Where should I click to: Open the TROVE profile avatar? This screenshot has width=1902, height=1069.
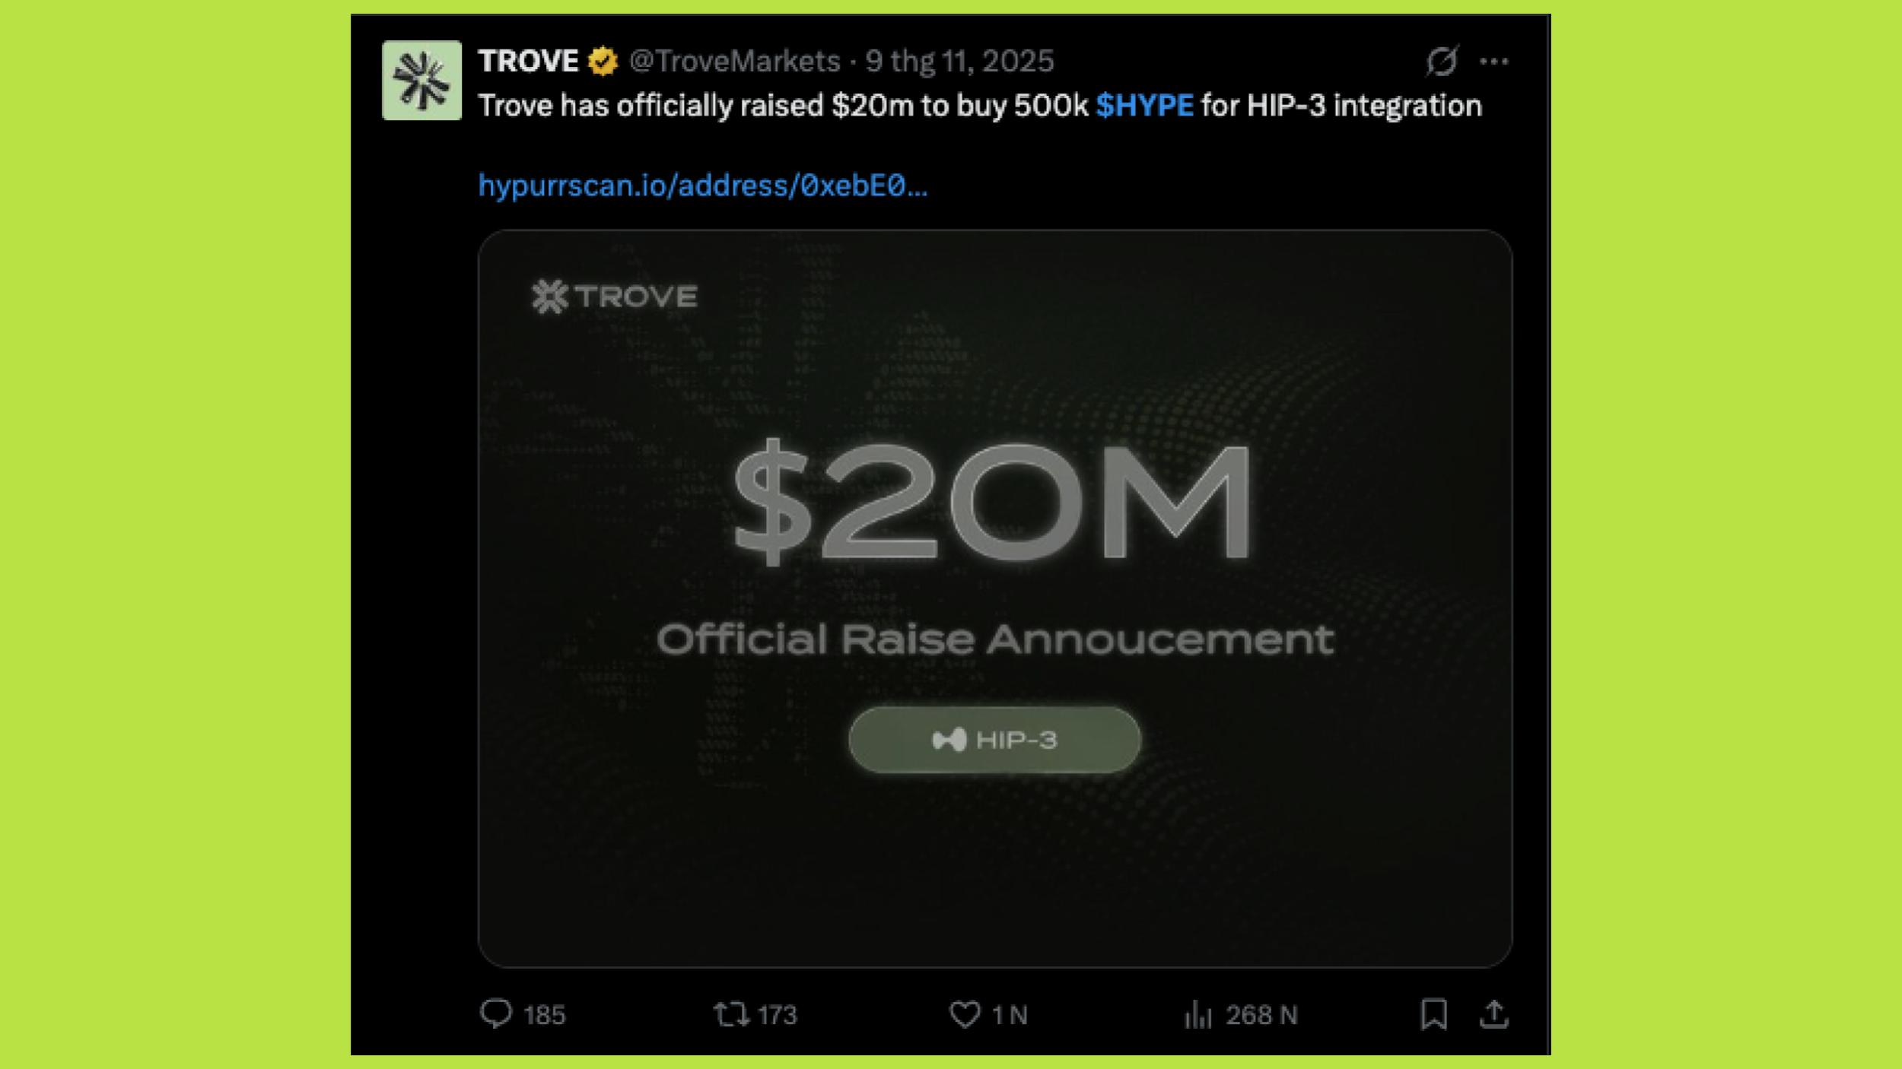(x=421, y=80)
